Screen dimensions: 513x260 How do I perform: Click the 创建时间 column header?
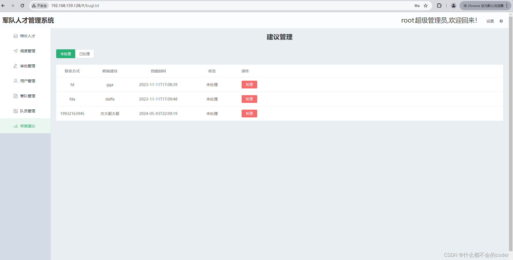click(x=158, y=71)
